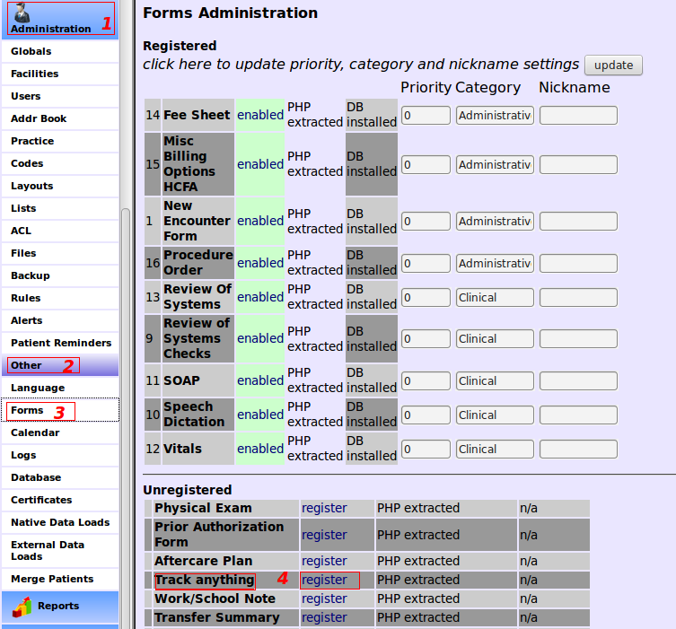Screen dimensions: 676x629
Task: Open the Globals menu item
Action: pos(31,51)
